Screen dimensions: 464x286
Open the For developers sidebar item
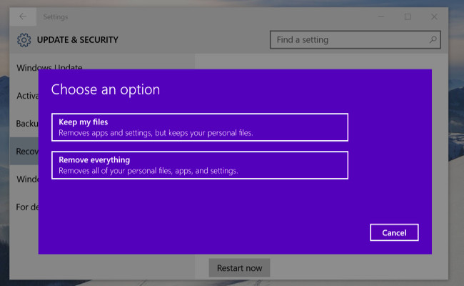(27, 207)
